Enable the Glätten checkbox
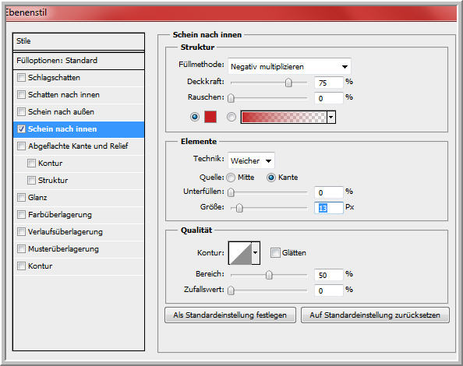 tap(275, 253)
